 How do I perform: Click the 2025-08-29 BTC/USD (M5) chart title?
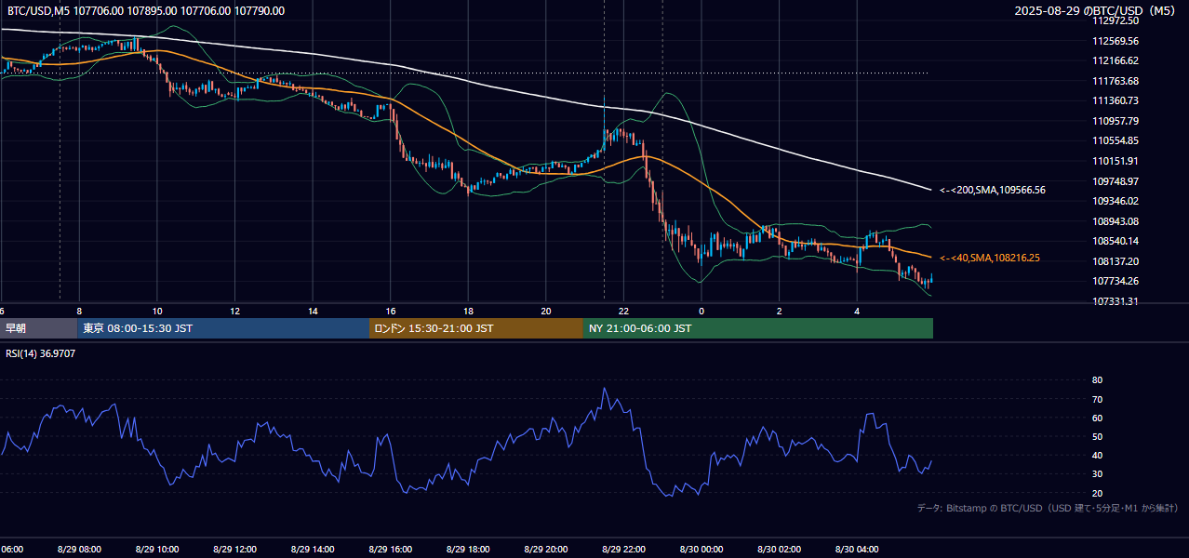[1097, 11]
